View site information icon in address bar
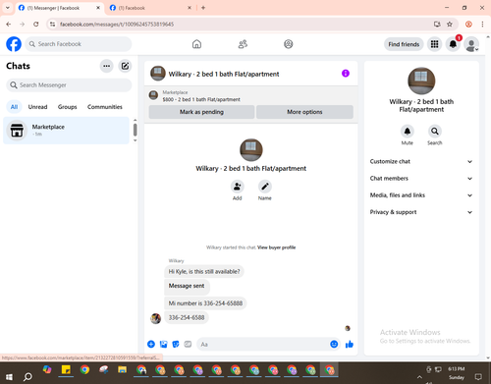This screenshot has height=384, width=491. click(x=52, y=25)
